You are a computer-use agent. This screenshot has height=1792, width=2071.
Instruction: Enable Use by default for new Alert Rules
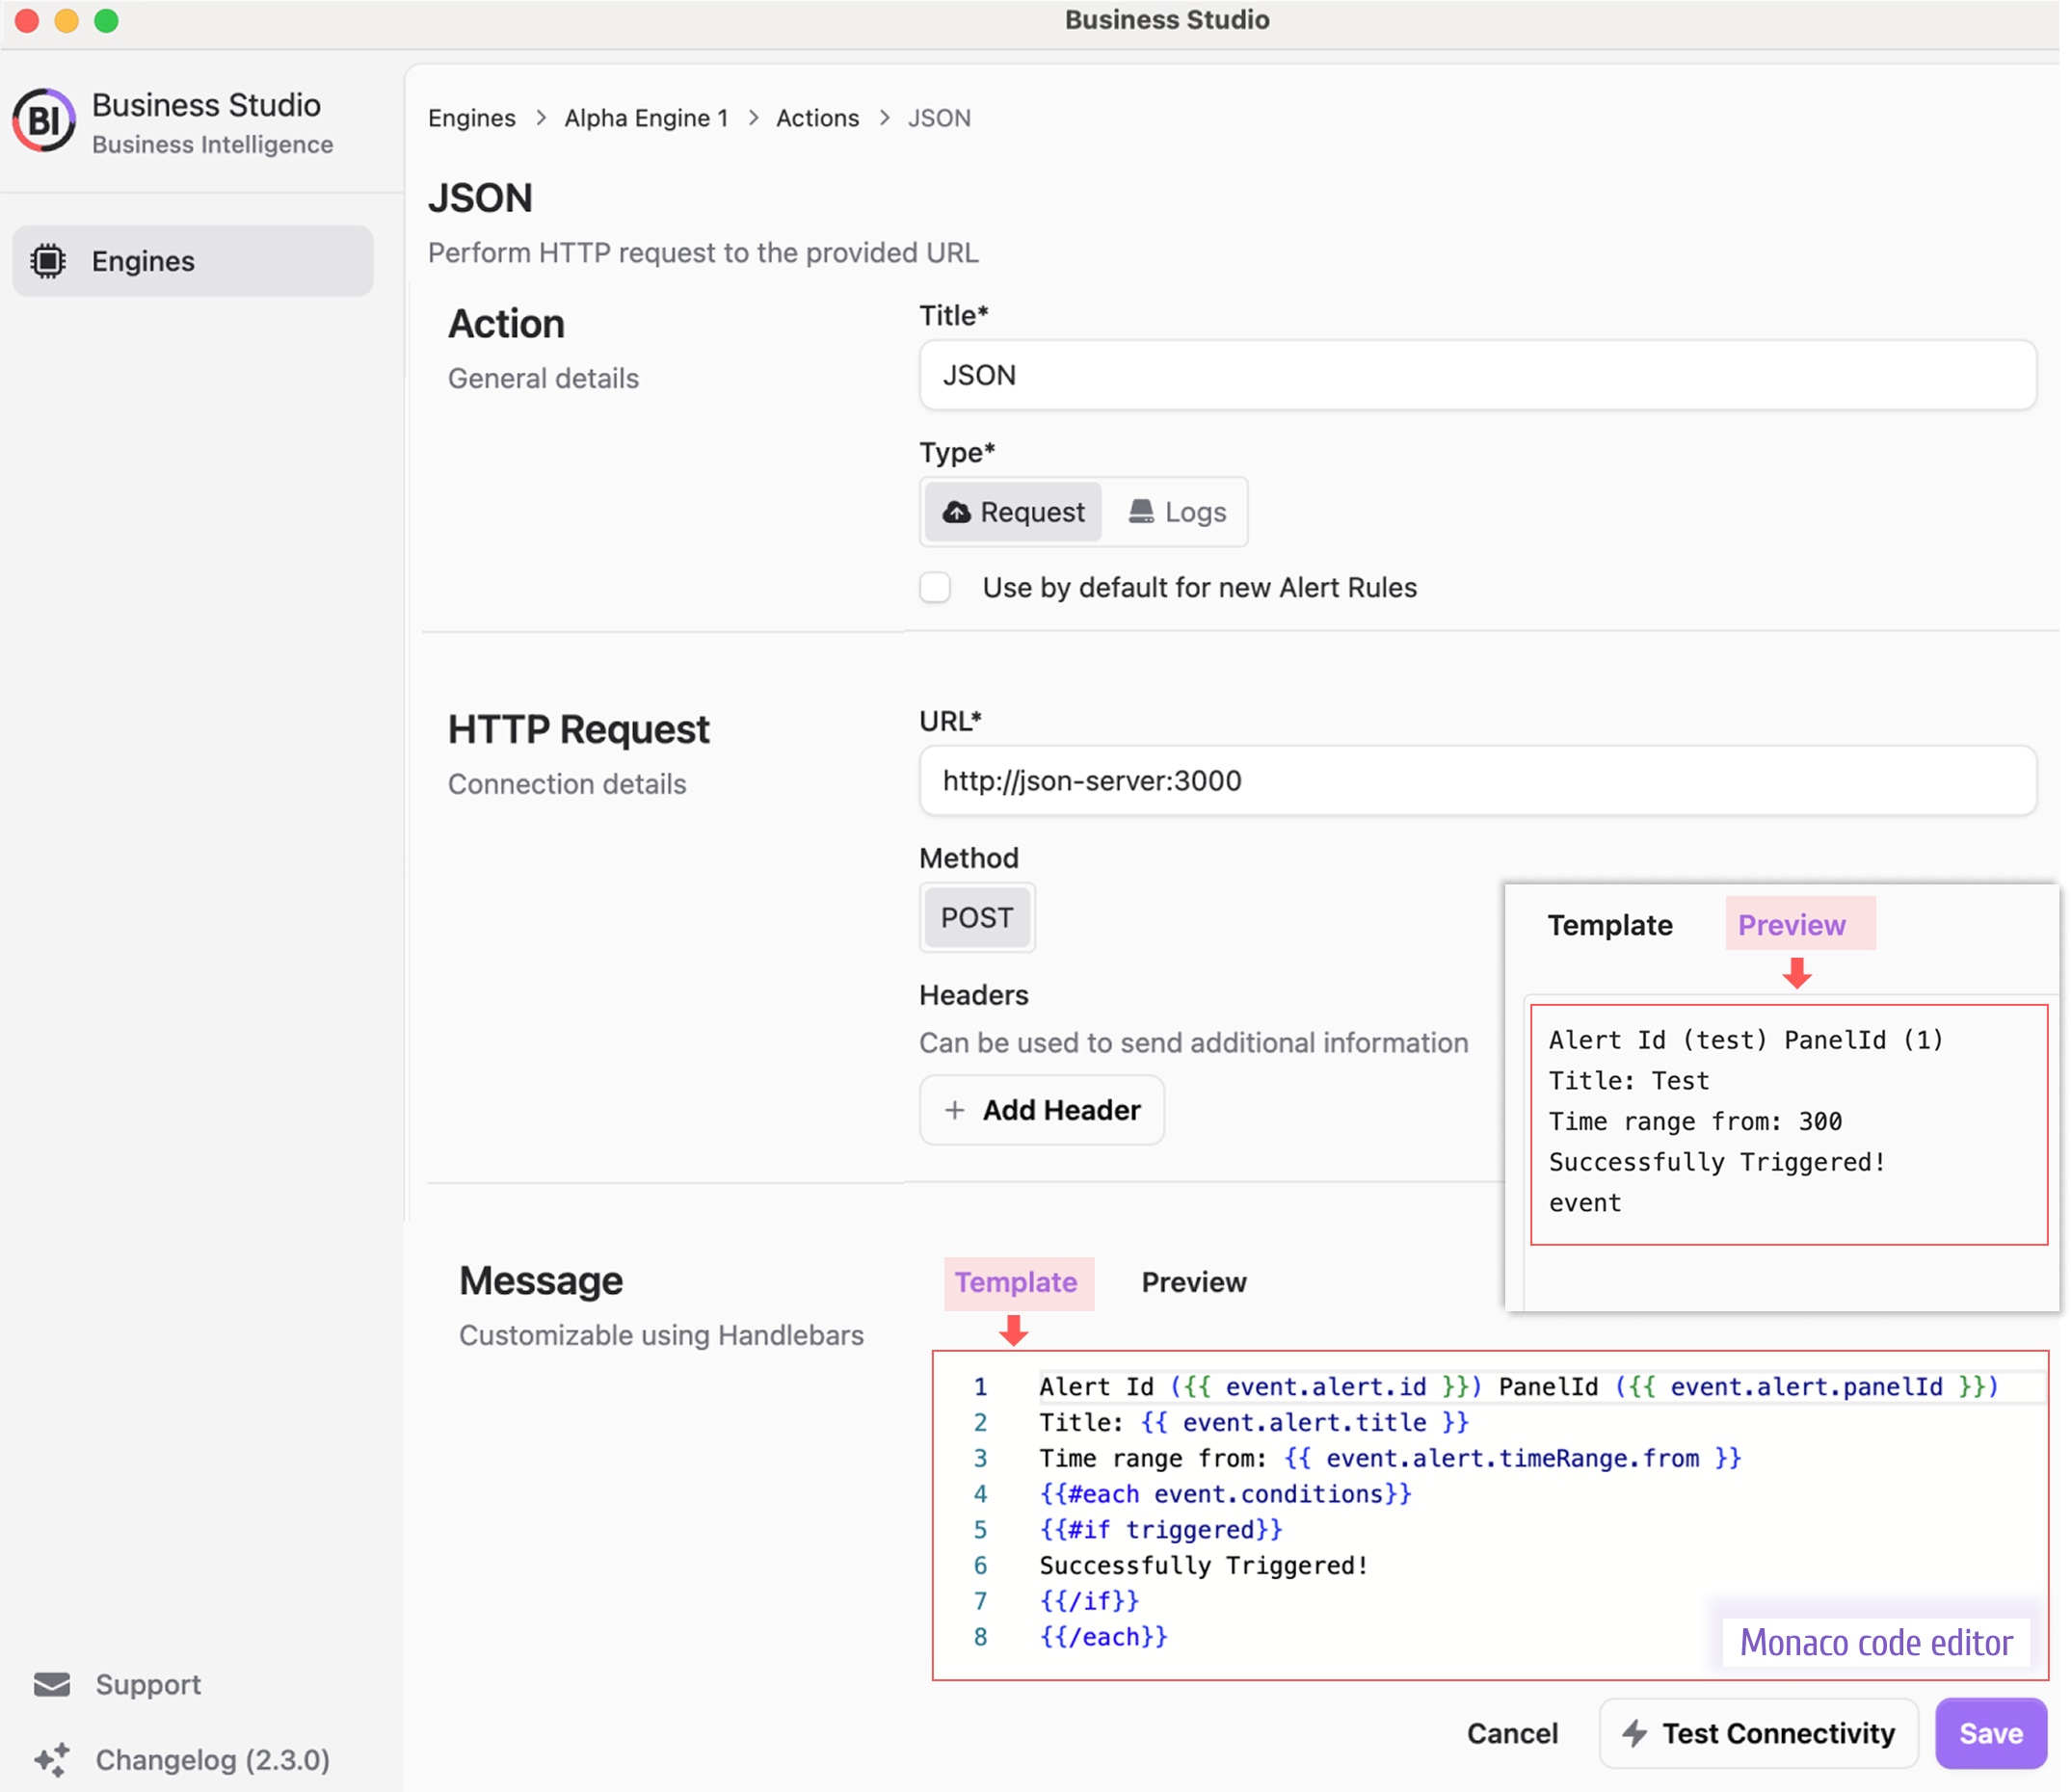click(935, 587)
